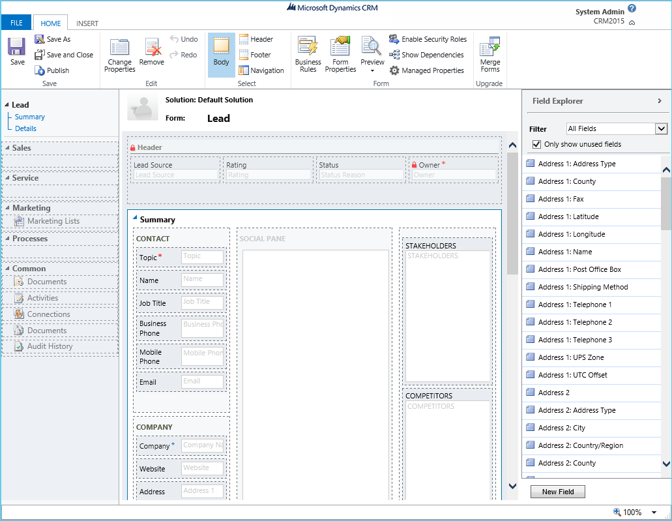Image resolution: width=672 pixels, height=521 pixels.
Task: Click the New Field button
Action: [557, 492]
